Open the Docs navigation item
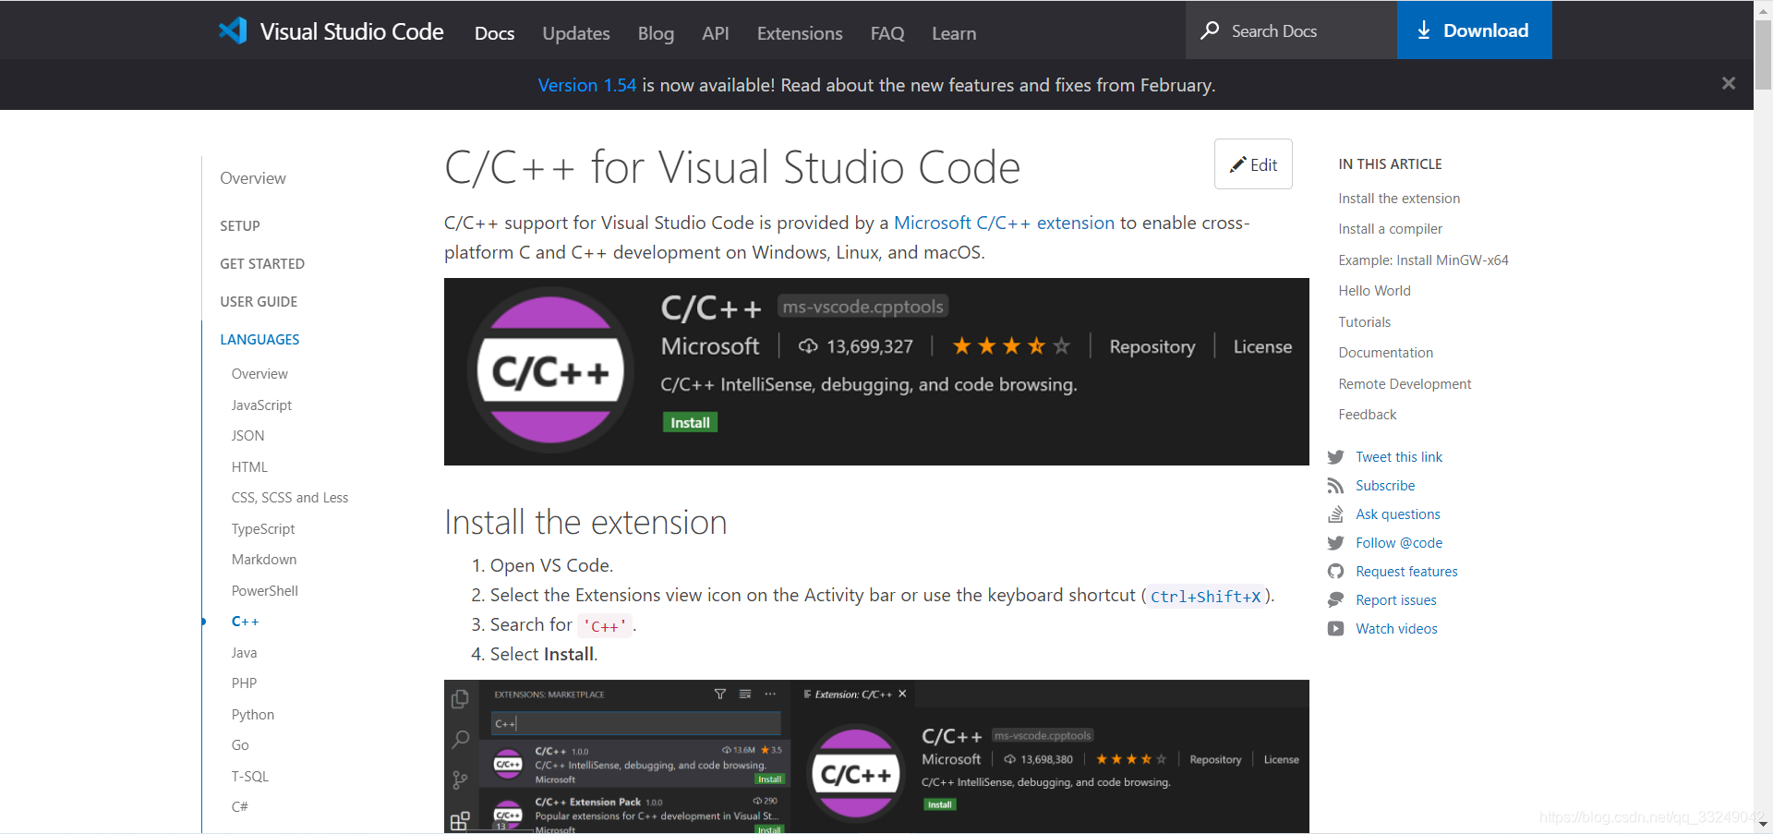Image resolution: width=1773 pixels, height=834 pixels. 494,33
